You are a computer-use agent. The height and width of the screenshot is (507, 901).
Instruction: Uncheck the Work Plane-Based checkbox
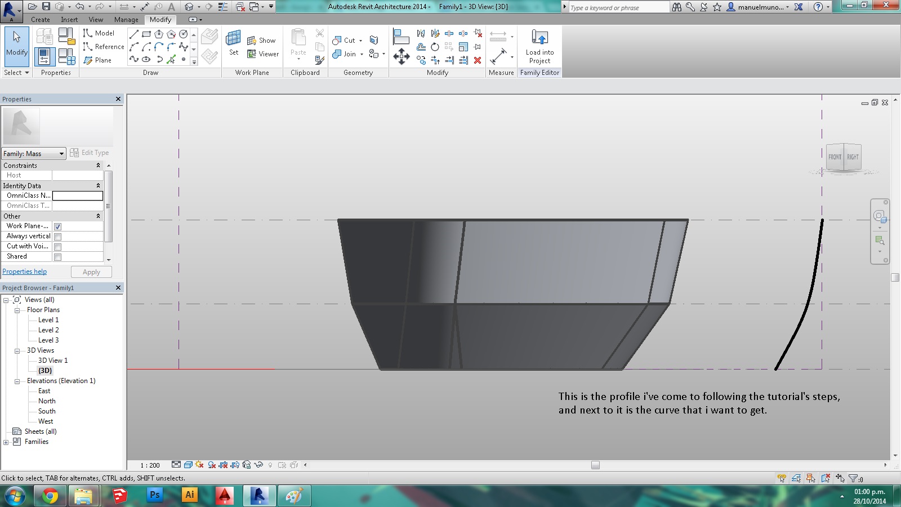tap(57, 226)
